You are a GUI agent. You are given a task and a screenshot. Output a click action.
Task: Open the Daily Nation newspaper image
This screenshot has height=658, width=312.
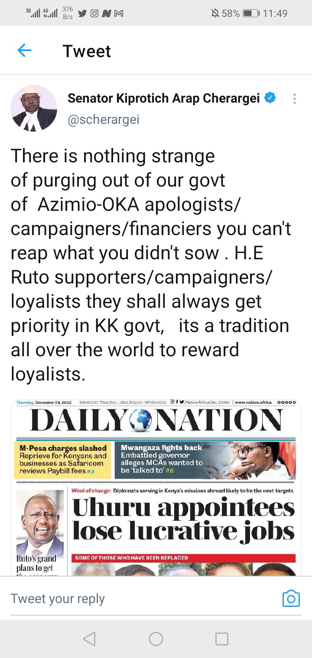[156, 487]
